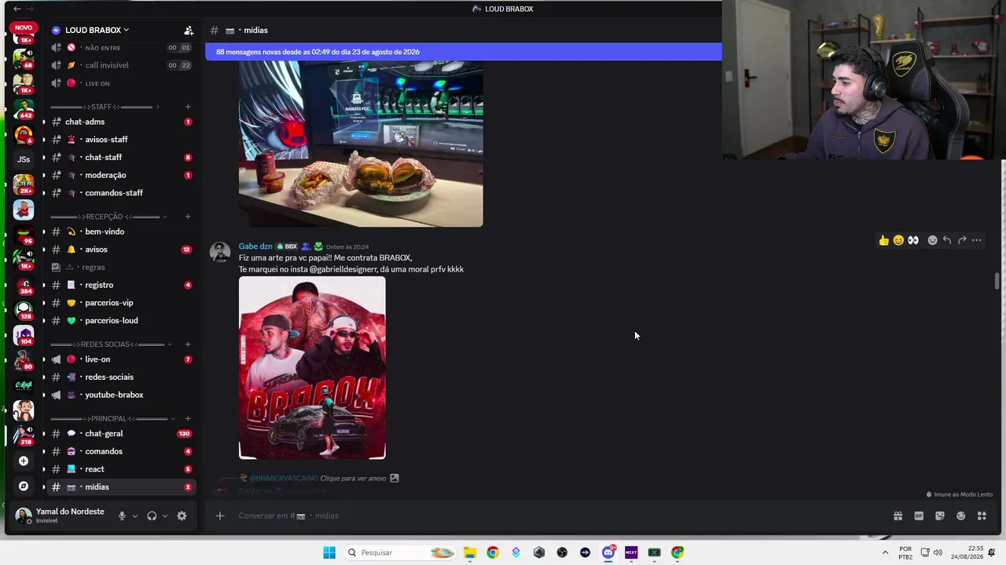Toggle headphone deafen
Image resolution: width=1006 pixels, height=565 pixels.
click(152, 516)
